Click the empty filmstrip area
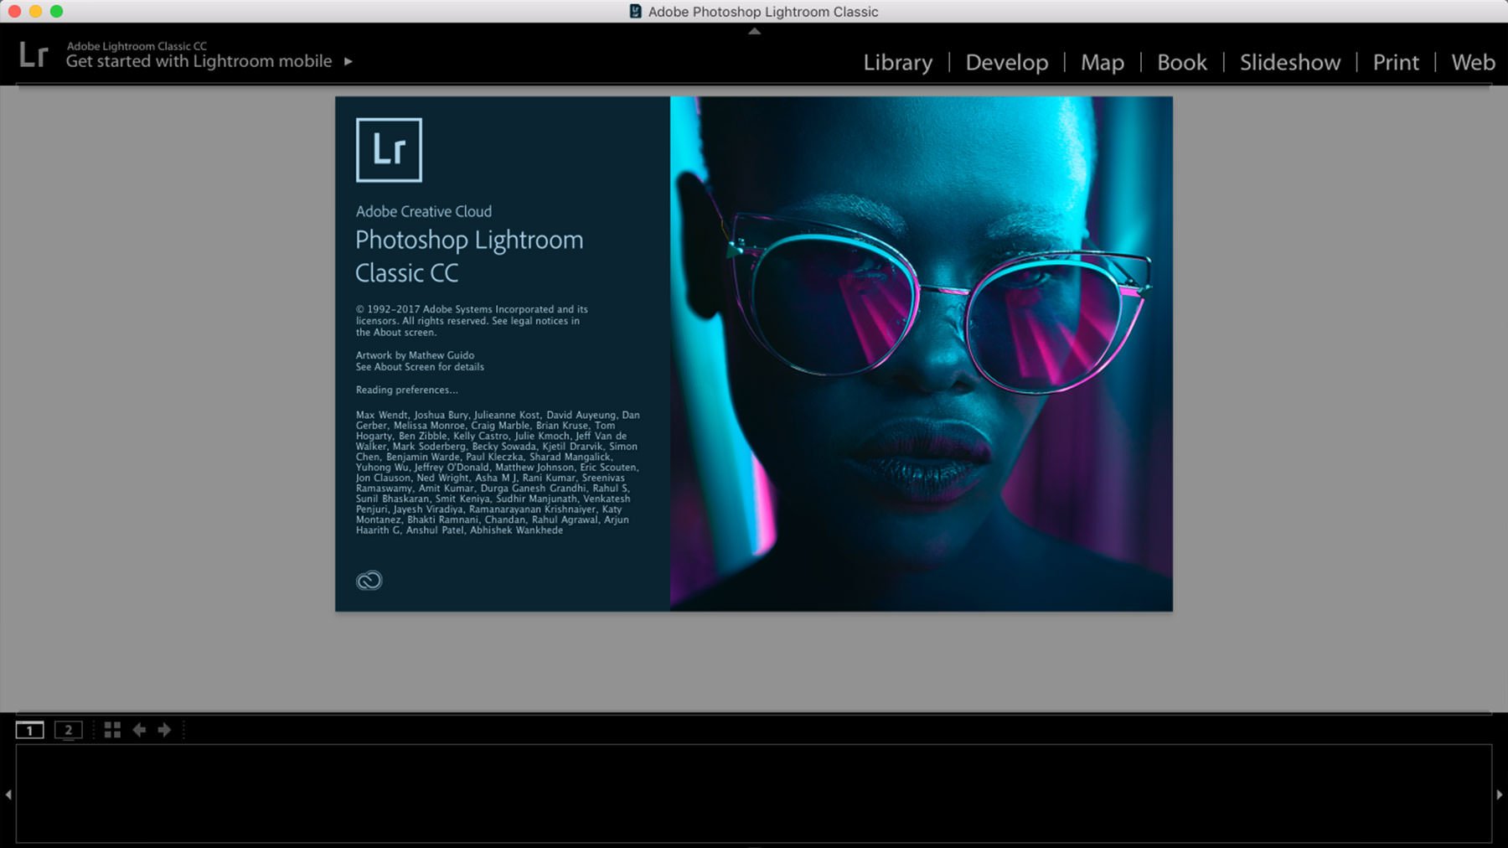1508x848 pixels. 754,794
